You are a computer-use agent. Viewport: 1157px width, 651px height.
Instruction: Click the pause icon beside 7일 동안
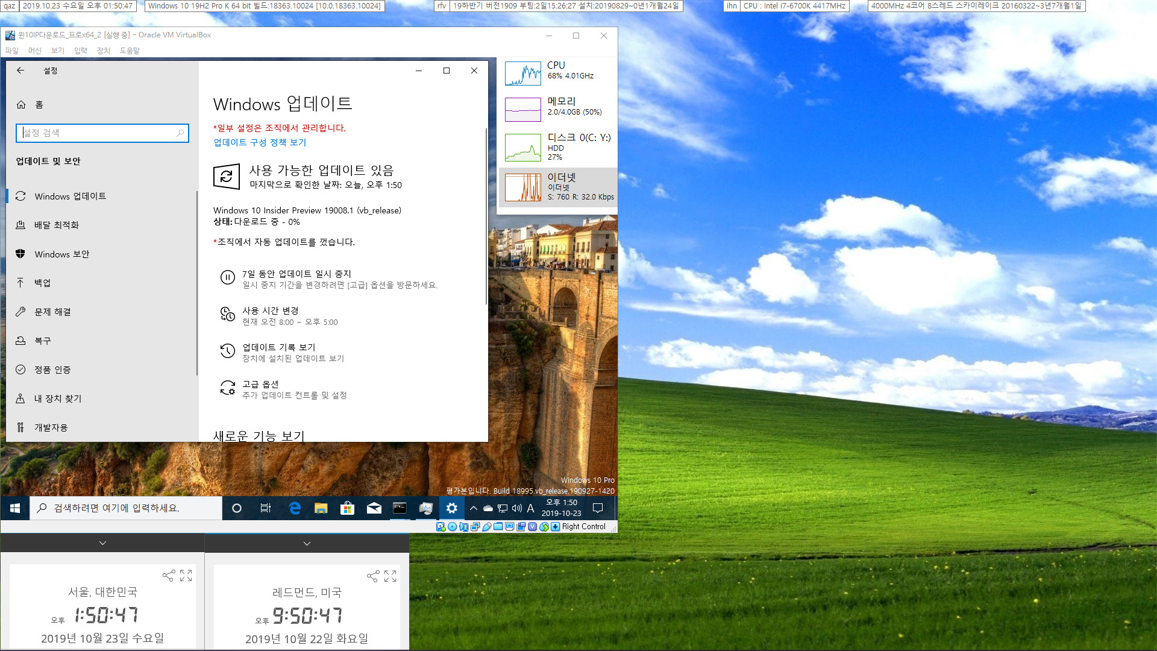coord(227,277)
